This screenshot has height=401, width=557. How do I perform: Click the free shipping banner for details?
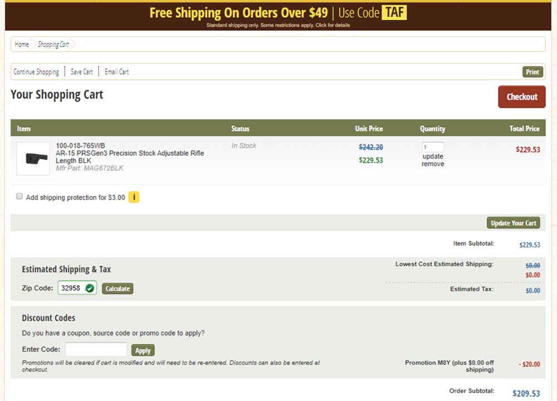(278, 16)
